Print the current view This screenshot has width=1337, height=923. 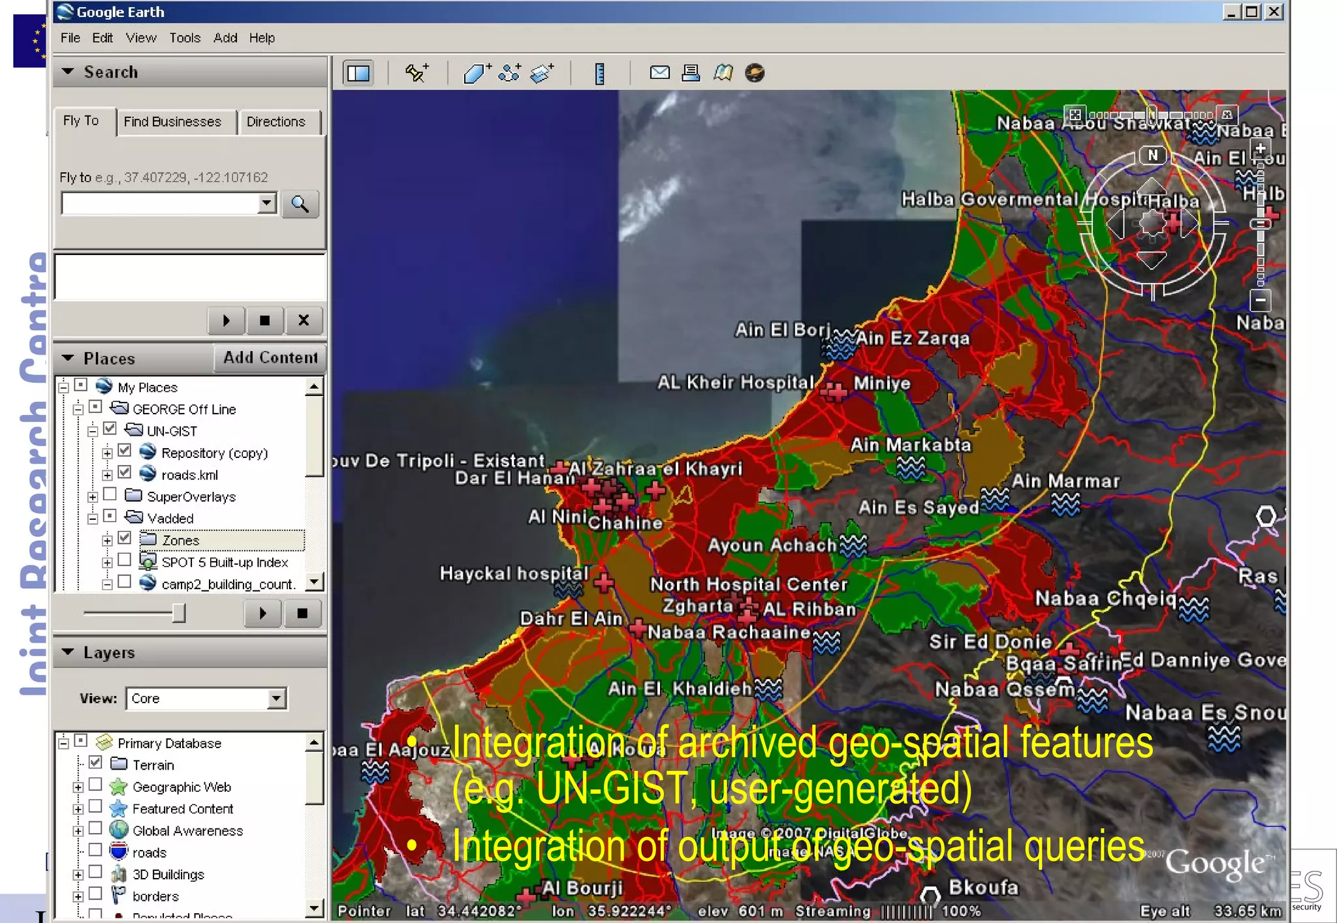[691, 72]
